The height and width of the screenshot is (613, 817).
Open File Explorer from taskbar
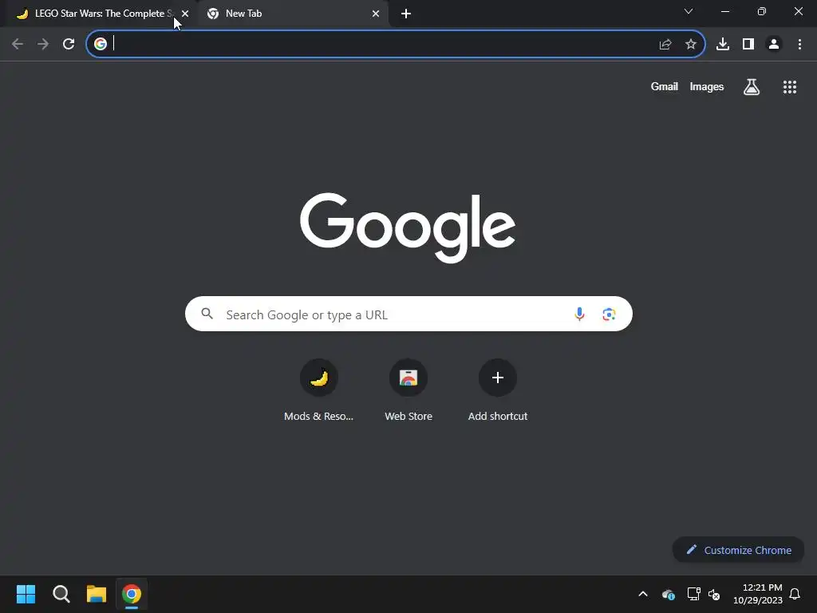[97, 594]
